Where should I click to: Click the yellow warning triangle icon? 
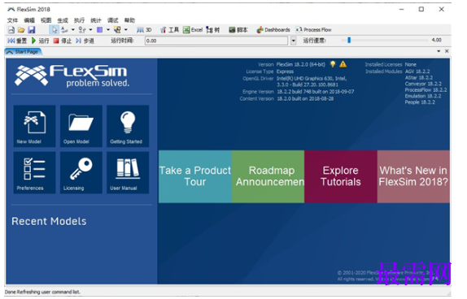343,64
